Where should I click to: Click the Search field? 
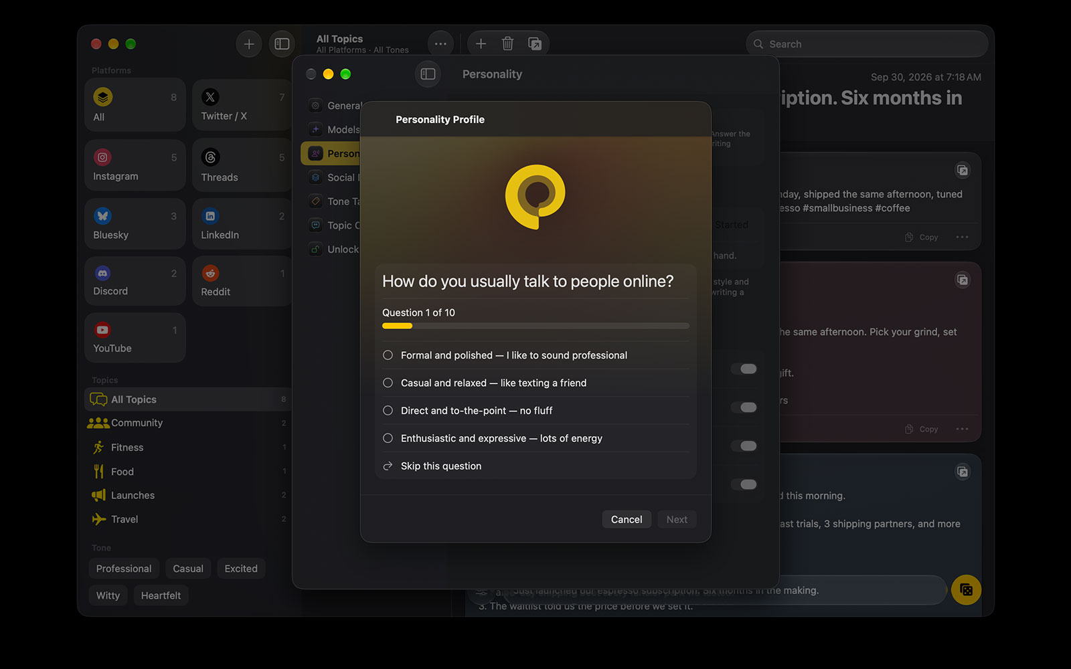[867, 44]
